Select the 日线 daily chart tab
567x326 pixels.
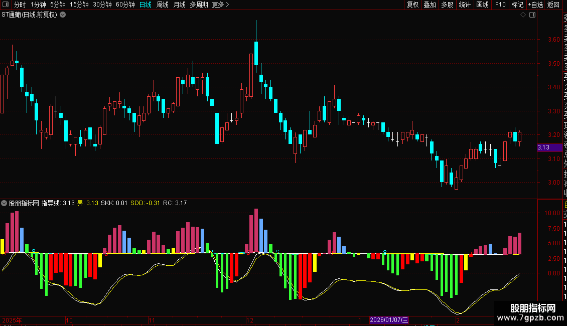click(x=146, y=5)
